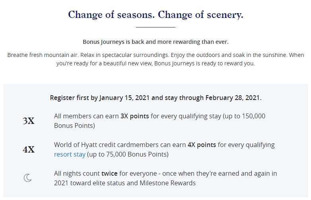Screen dimensions: 311x200
Task: Click the "All nights count" text
Action: [x=76, y=173]
